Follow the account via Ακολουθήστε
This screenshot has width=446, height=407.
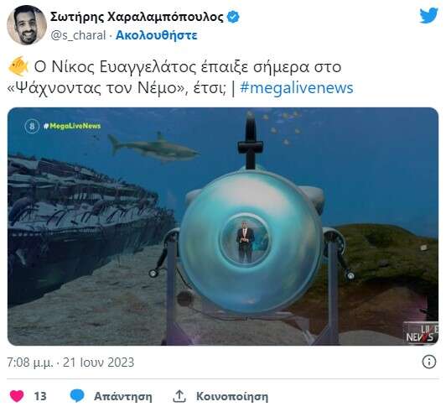[x=157, y=35]
